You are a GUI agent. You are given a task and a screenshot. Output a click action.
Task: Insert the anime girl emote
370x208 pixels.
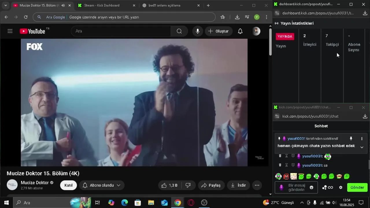pyautogui.click(x=294, y=176)
